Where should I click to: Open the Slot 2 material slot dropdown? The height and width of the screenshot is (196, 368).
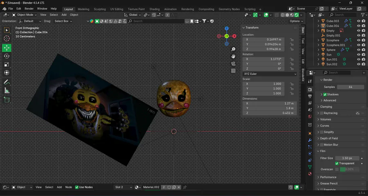click(x=123, y=187)
